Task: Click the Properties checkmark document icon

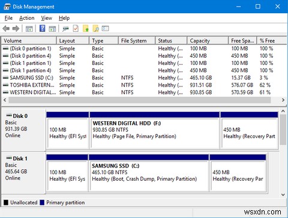Action: coord(76,28)
